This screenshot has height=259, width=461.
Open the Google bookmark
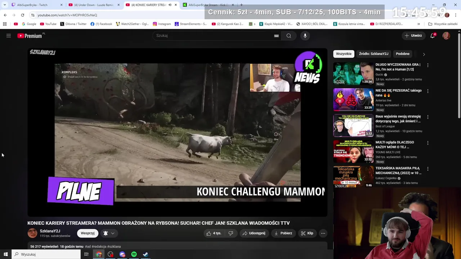point(29,24)
